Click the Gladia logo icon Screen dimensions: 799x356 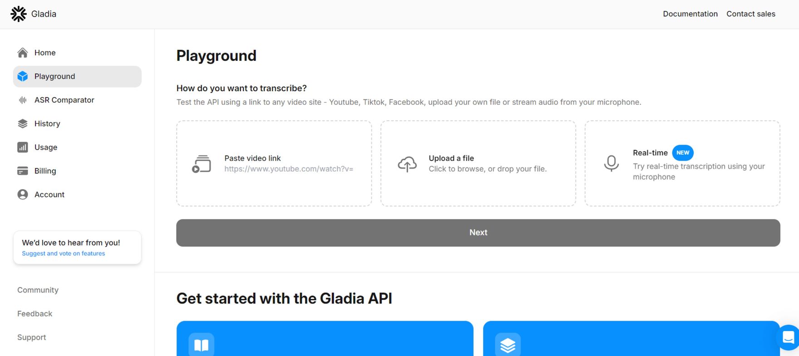tap(19, 14)
